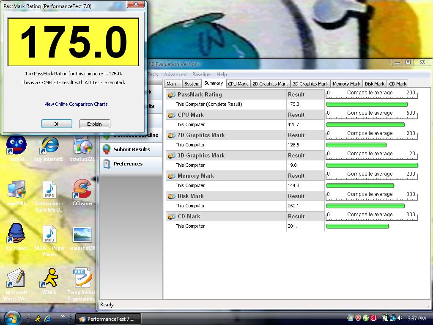
Task: Click the 2D Graphics Mark section icon
Action: [x=172, y=135]
